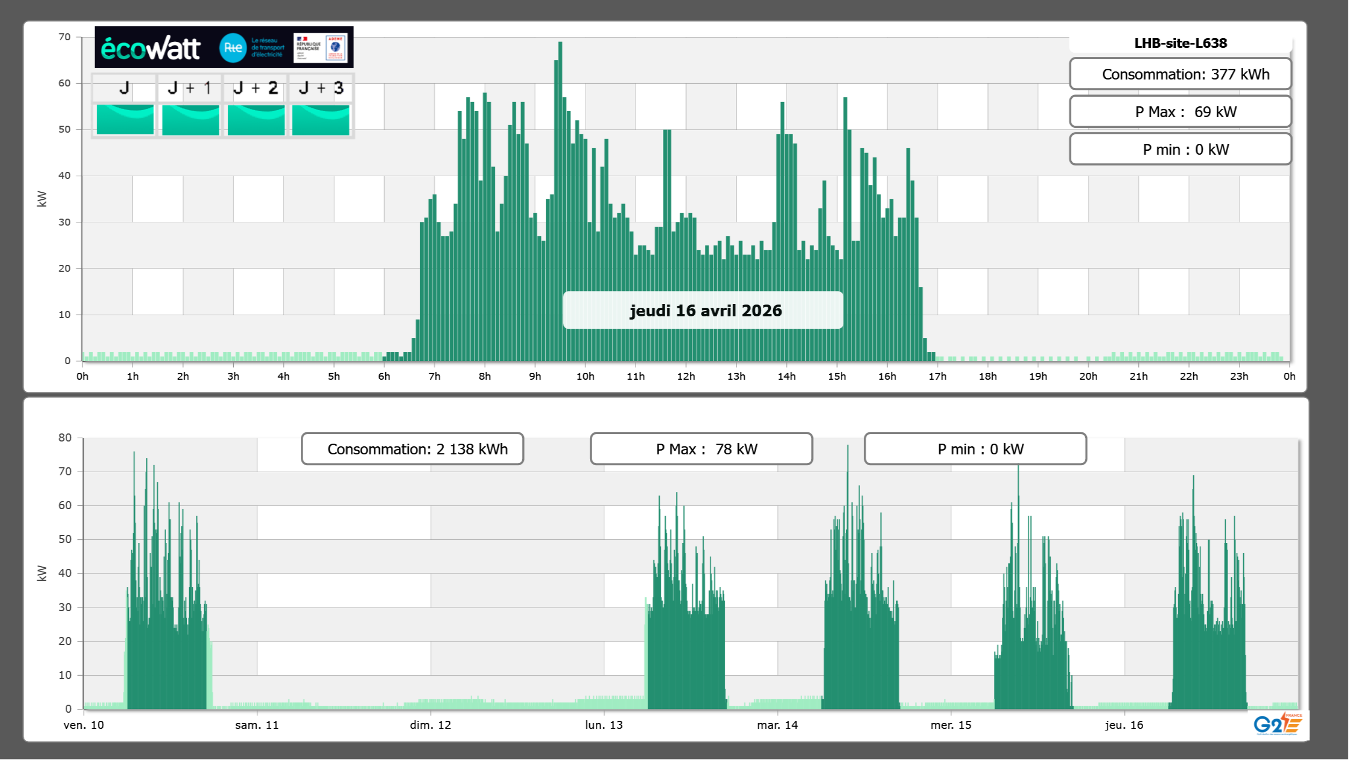Screen dimensions: 1349x760
Task: Click the G2E France logo
Action: (1278, 724)
